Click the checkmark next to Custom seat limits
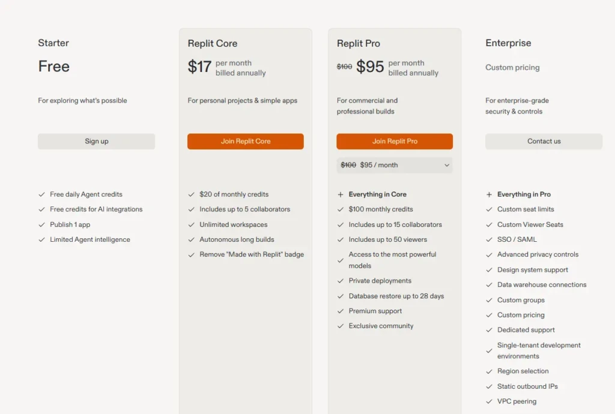The width and height of the screenshot is (615, 414). click(489, 209)
